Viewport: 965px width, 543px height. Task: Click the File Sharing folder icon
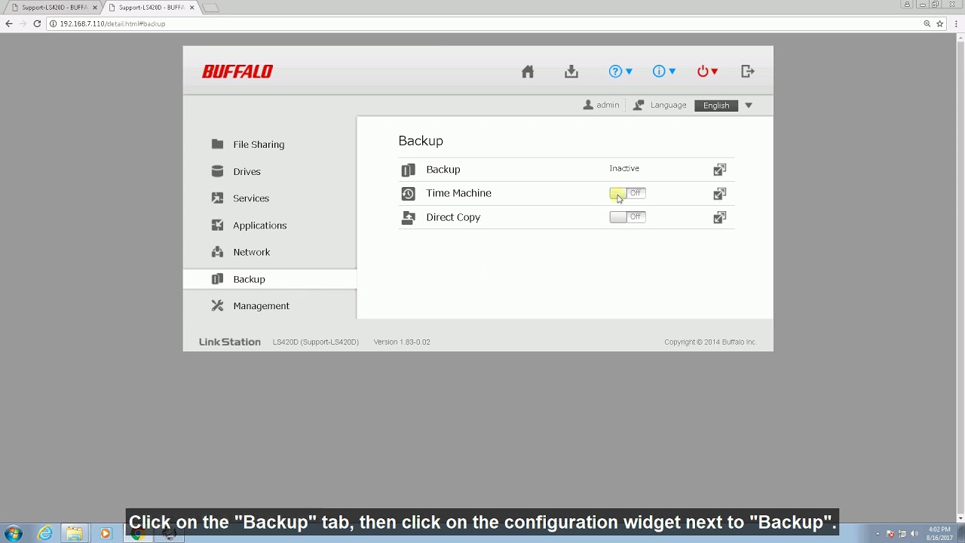pos(217,144)
